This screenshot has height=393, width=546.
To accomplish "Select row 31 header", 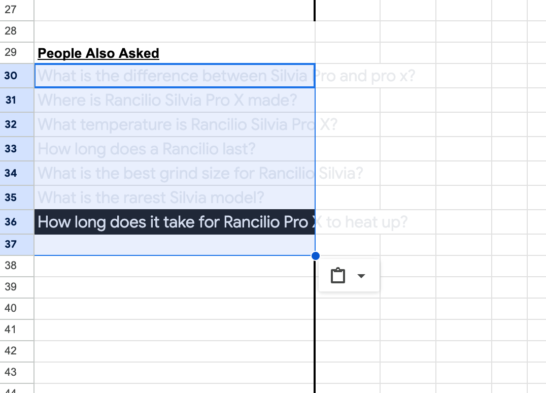I will click(x=17, y=100).
